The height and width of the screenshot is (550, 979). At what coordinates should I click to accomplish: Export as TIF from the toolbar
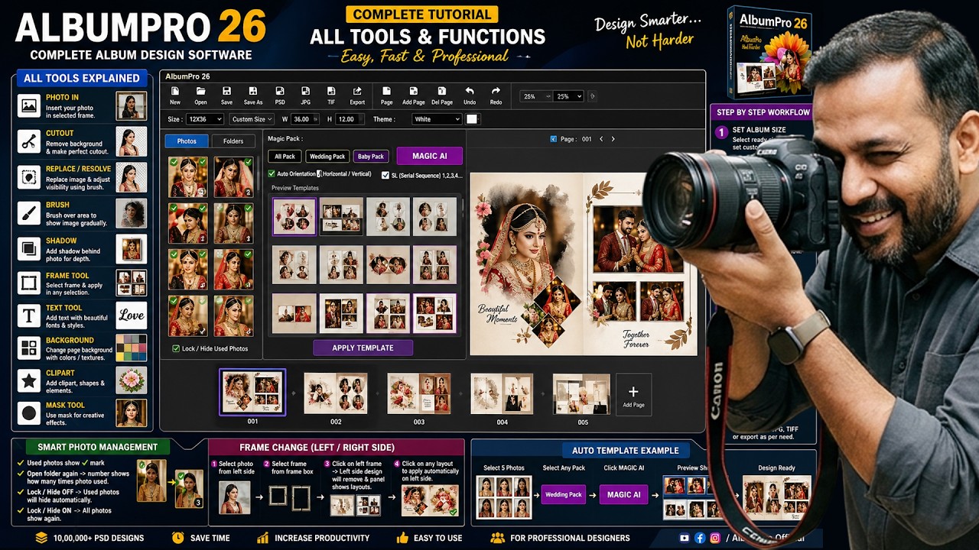coord(330,91)
